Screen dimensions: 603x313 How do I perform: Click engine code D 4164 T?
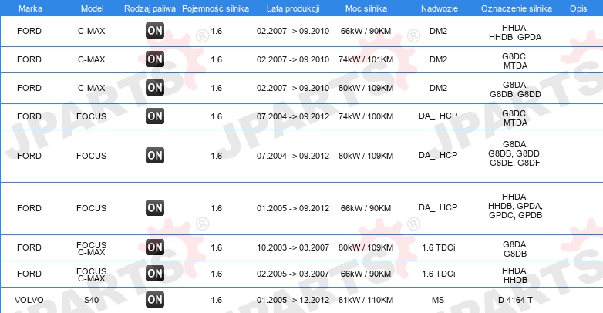click(x=515, y=300)
